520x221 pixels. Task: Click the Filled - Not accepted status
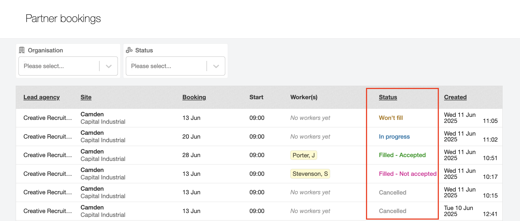407,174
